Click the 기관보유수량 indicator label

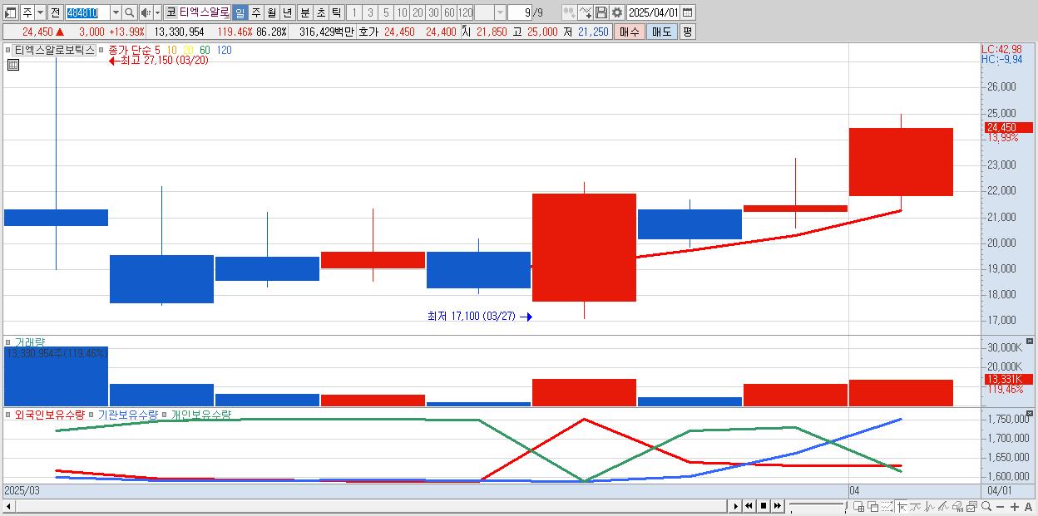[x=127, y=414]
